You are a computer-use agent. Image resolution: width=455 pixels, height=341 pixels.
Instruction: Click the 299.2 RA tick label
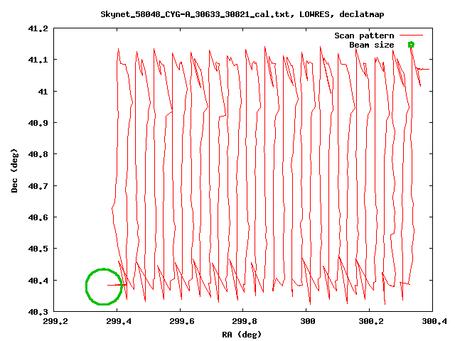(55, 321)
